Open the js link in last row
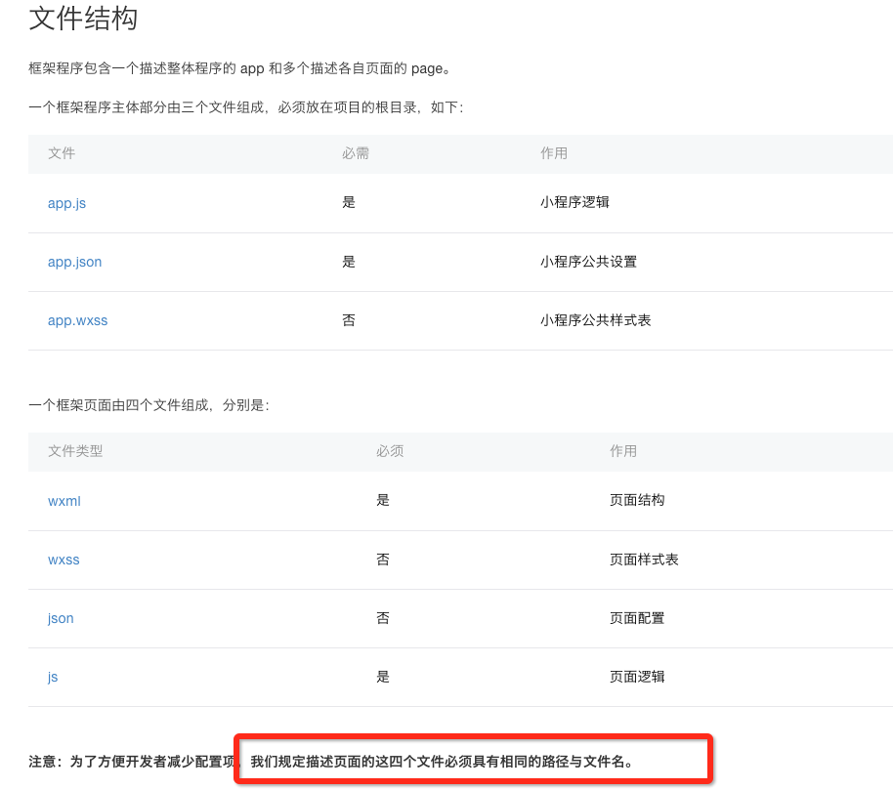Screen dimensions: 893x789 click(53, 677)
